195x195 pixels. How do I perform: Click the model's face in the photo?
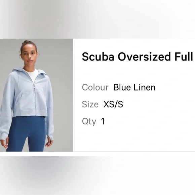(29, 54)
